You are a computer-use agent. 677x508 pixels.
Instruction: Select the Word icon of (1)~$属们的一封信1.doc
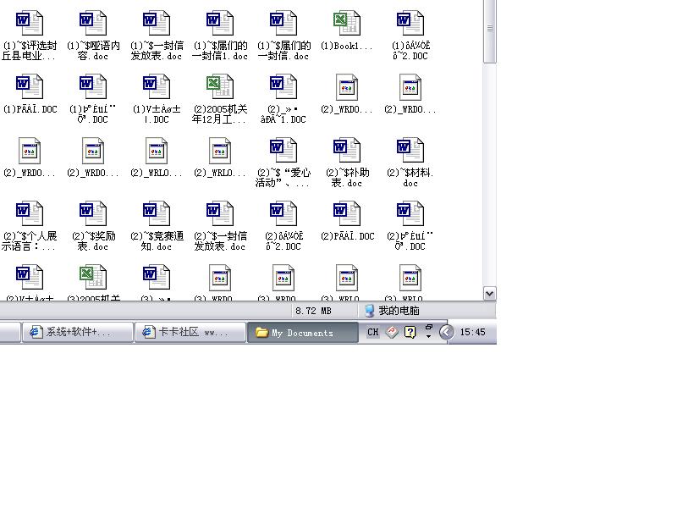point(220,24)
